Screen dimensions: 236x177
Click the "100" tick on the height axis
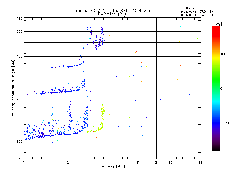[x=19, y=142]
